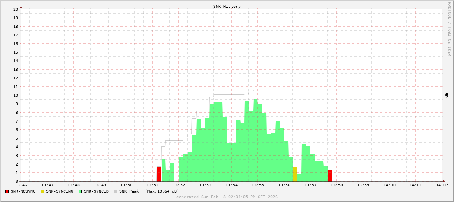
Task: Click the generated timestamp footer text
Action: point(227,197)
